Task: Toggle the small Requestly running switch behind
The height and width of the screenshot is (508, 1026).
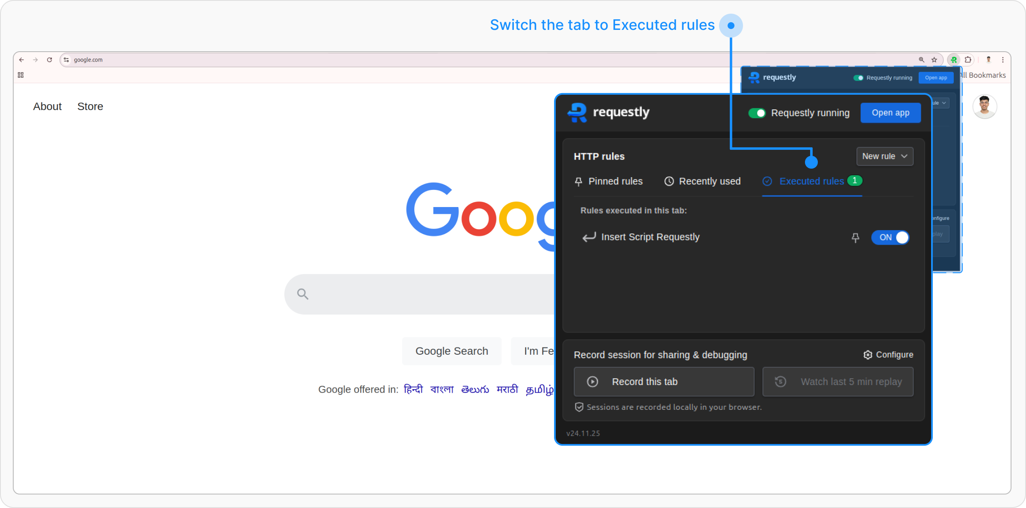Action: tap(858, 78)
